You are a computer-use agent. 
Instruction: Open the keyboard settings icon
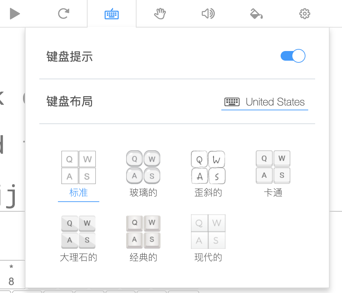pyautogui.click(x=111, y=13)
